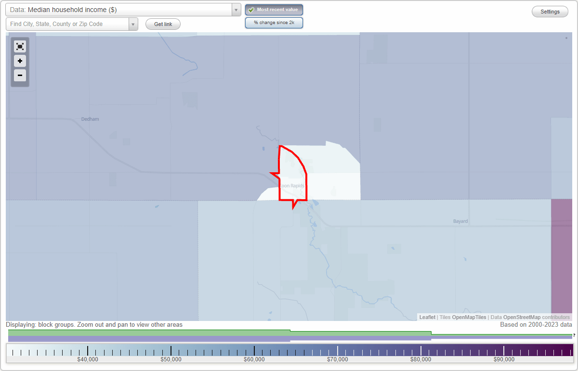The width and height of the screenshot is (578, 371).
Task: Click the full extent map icon
Action: point(20,46)
